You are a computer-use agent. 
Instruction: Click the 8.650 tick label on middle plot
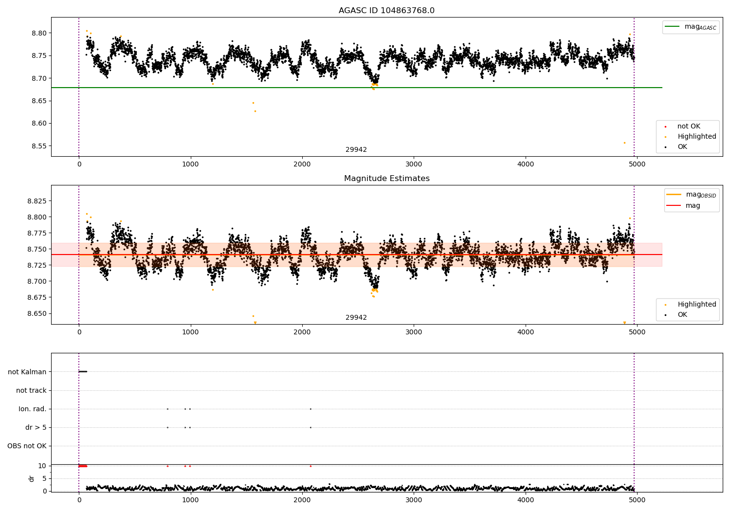pos(37,313)
